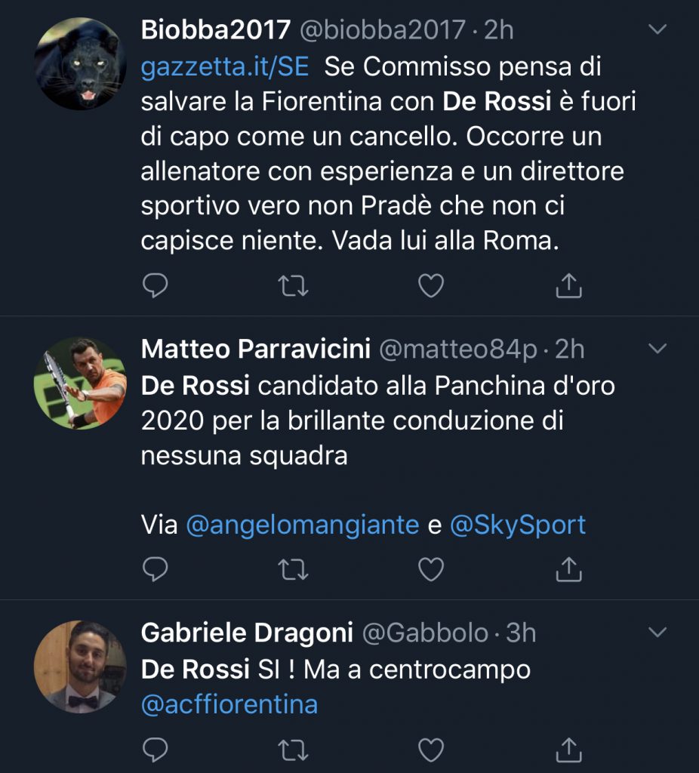Open the @SkySport mention

pyautogui.click(x=517, y=525)
